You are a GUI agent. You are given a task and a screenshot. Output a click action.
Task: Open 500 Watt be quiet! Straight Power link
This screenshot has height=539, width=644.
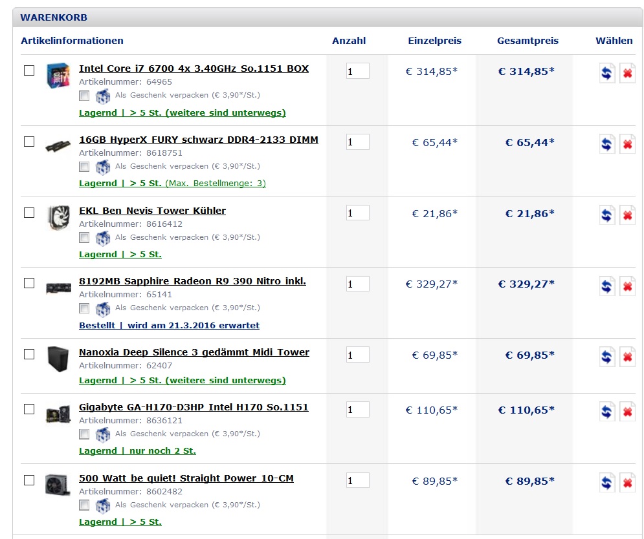(186, 478)
